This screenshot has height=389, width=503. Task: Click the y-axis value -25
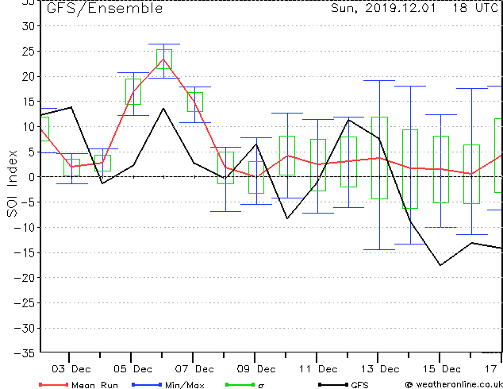[24, 302]
